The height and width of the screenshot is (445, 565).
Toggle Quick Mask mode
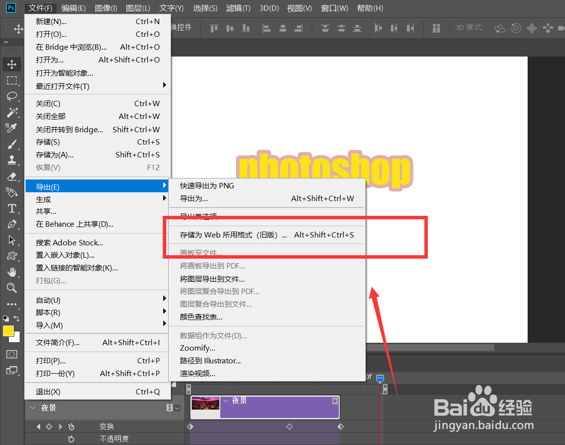click(x=12, y=354)
